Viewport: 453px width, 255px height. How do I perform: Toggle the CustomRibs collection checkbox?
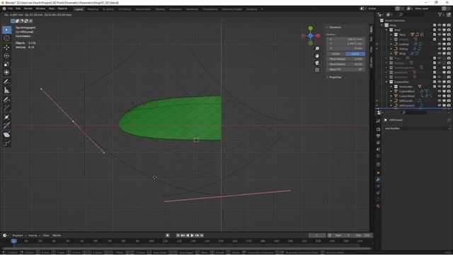pos(435,82)
